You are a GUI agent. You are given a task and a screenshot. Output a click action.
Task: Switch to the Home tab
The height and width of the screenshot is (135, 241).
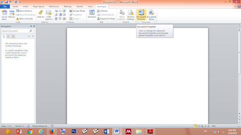[x=15, y=6]
